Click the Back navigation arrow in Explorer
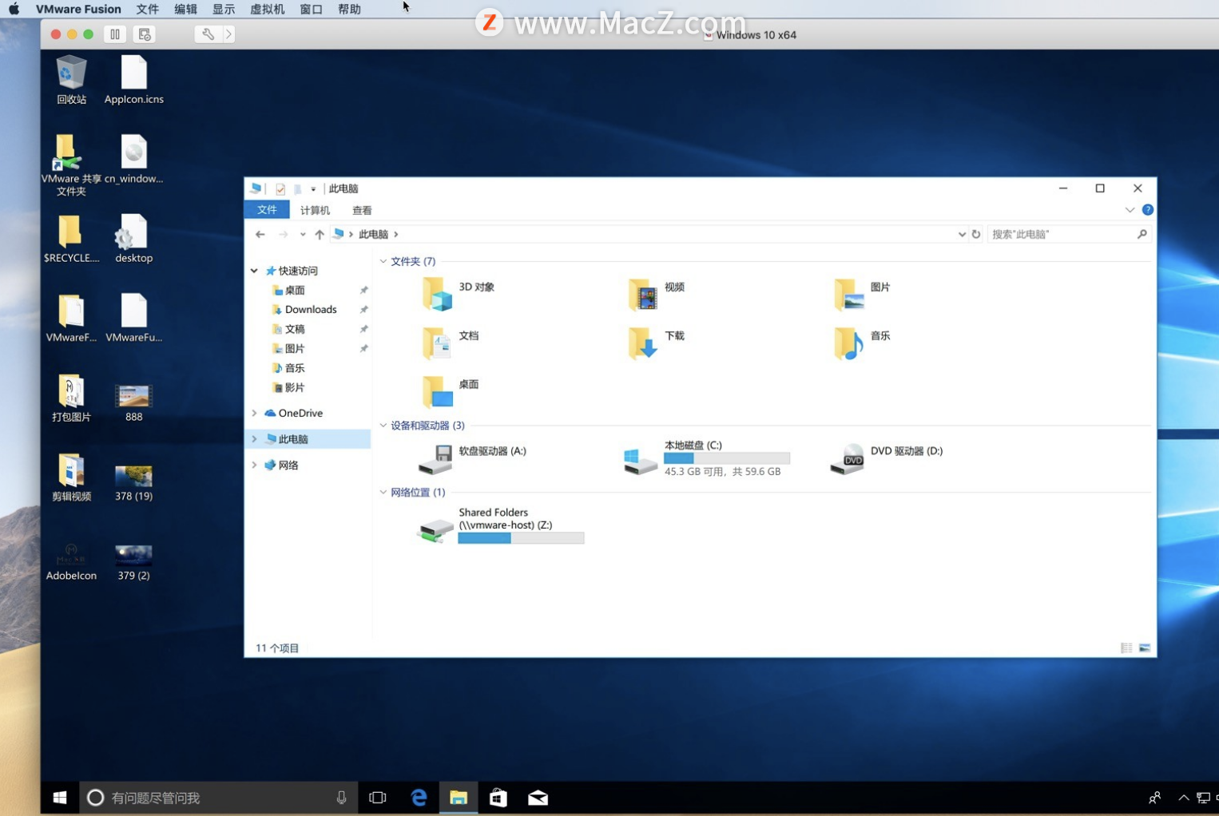This screenshot has width=1219, height=816. pyautogui.click(x=260, y=234)
